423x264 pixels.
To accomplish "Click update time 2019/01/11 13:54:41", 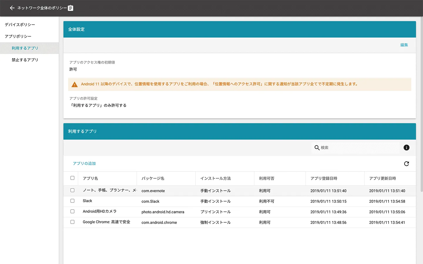I will click(x=387, y=222).
